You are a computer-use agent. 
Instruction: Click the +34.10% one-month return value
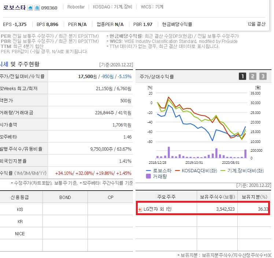64,173
